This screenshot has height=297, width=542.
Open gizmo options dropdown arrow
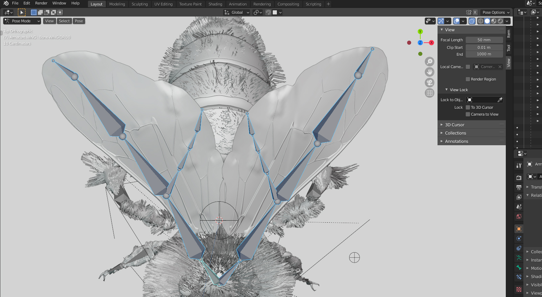click(448, 21)
